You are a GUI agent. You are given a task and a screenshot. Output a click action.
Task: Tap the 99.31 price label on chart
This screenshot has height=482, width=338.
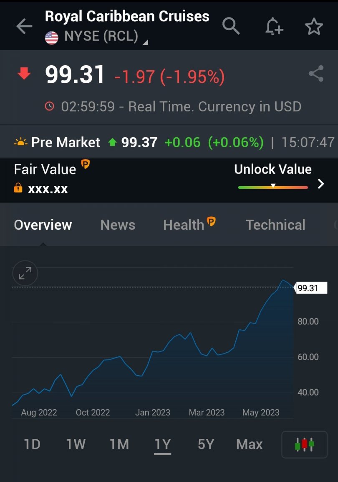[x=311, y=288]
